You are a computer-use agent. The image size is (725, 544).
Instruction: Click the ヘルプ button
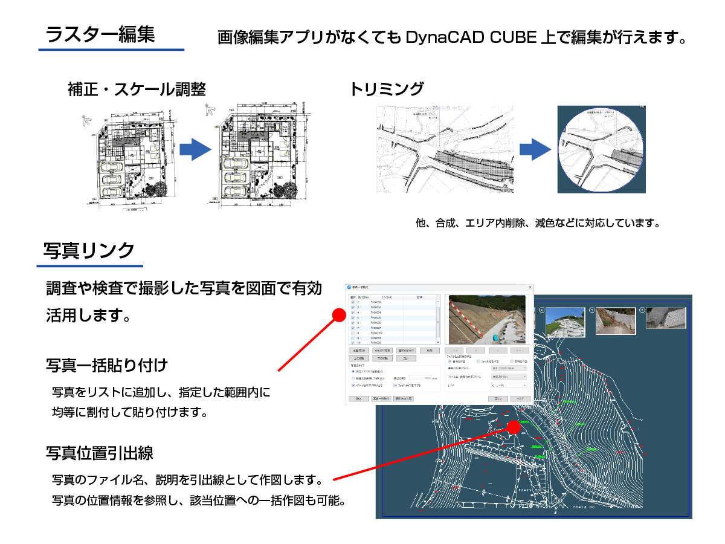coord(520,399)
